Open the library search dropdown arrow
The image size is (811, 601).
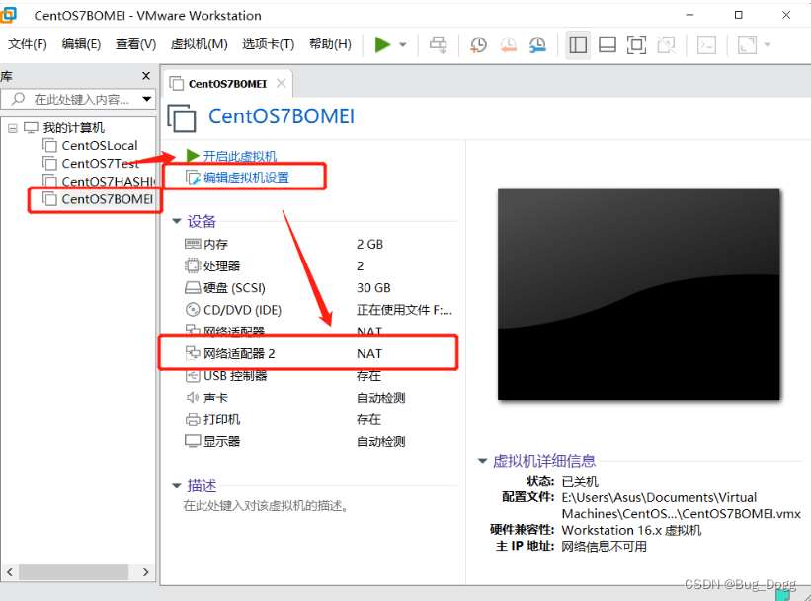[x=147, y=99]
